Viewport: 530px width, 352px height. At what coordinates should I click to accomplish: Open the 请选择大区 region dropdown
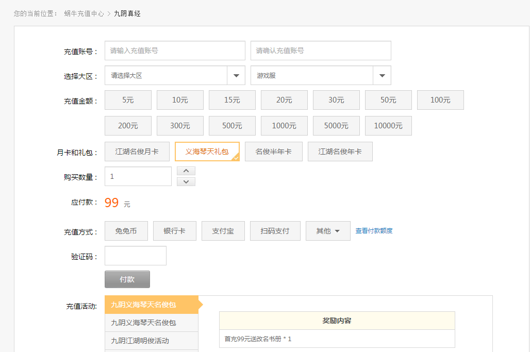point(236,75)
